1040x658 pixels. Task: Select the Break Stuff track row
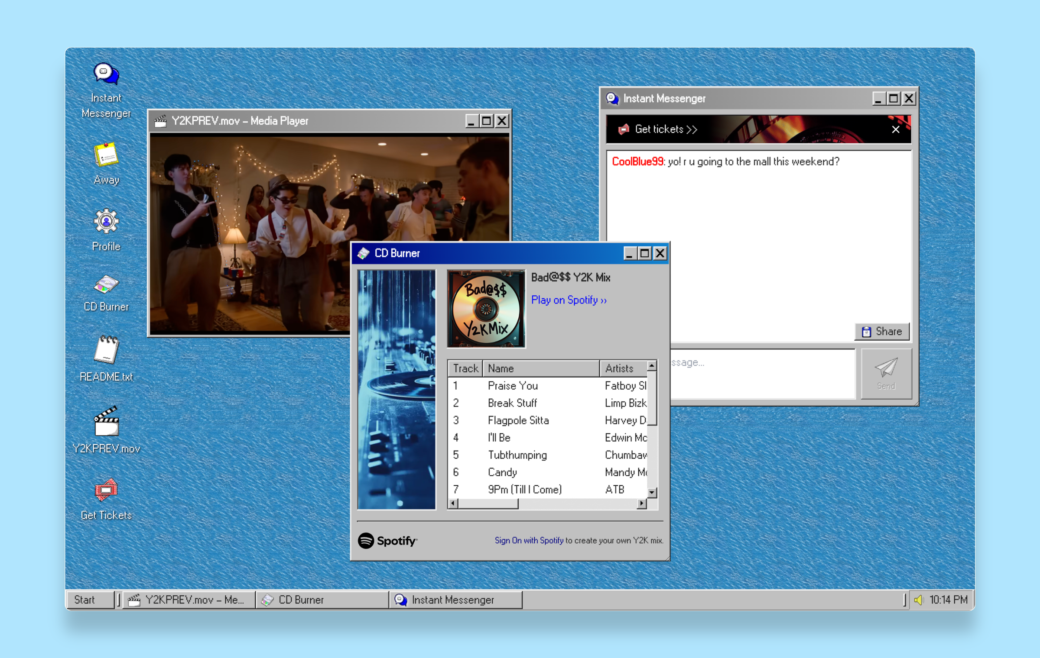pyautogui.click(x=548, y=403)
